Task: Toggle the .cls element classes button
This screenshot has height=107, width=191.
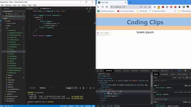Action: click(x=179, y=78)
